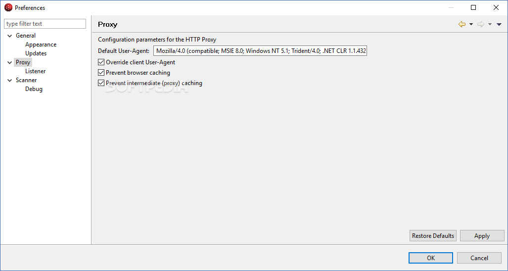Collapse the Scanner tree node
The width and height of the screenshot is (508, 271).
(x=10, y=80)
